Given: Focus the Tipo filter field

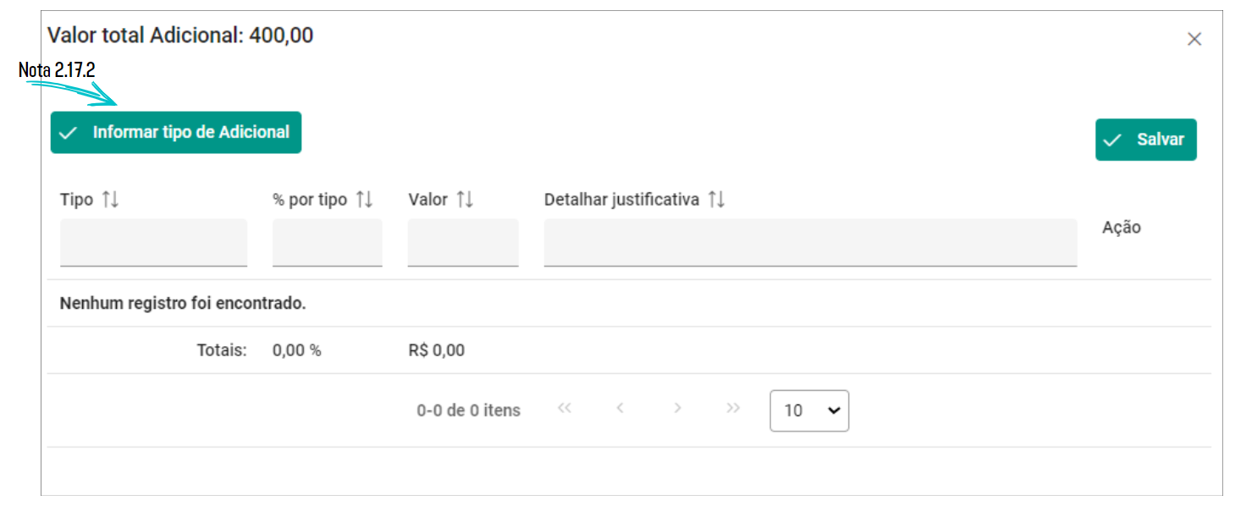Looking at the screenshot, I should pyautogui.click(x=153, y=243).
